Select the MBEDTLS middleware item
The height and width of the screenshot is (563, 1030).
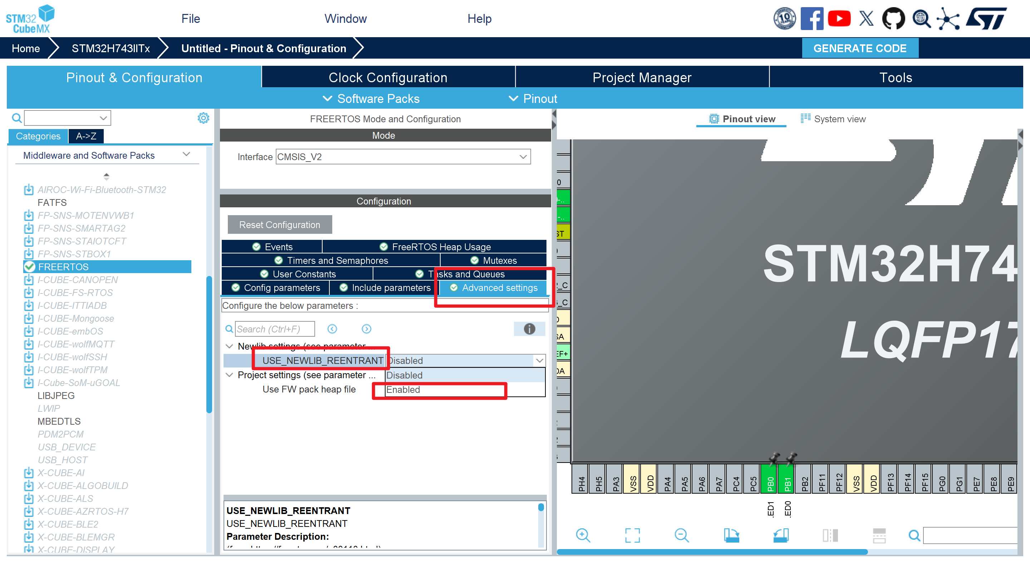point(59,421)
